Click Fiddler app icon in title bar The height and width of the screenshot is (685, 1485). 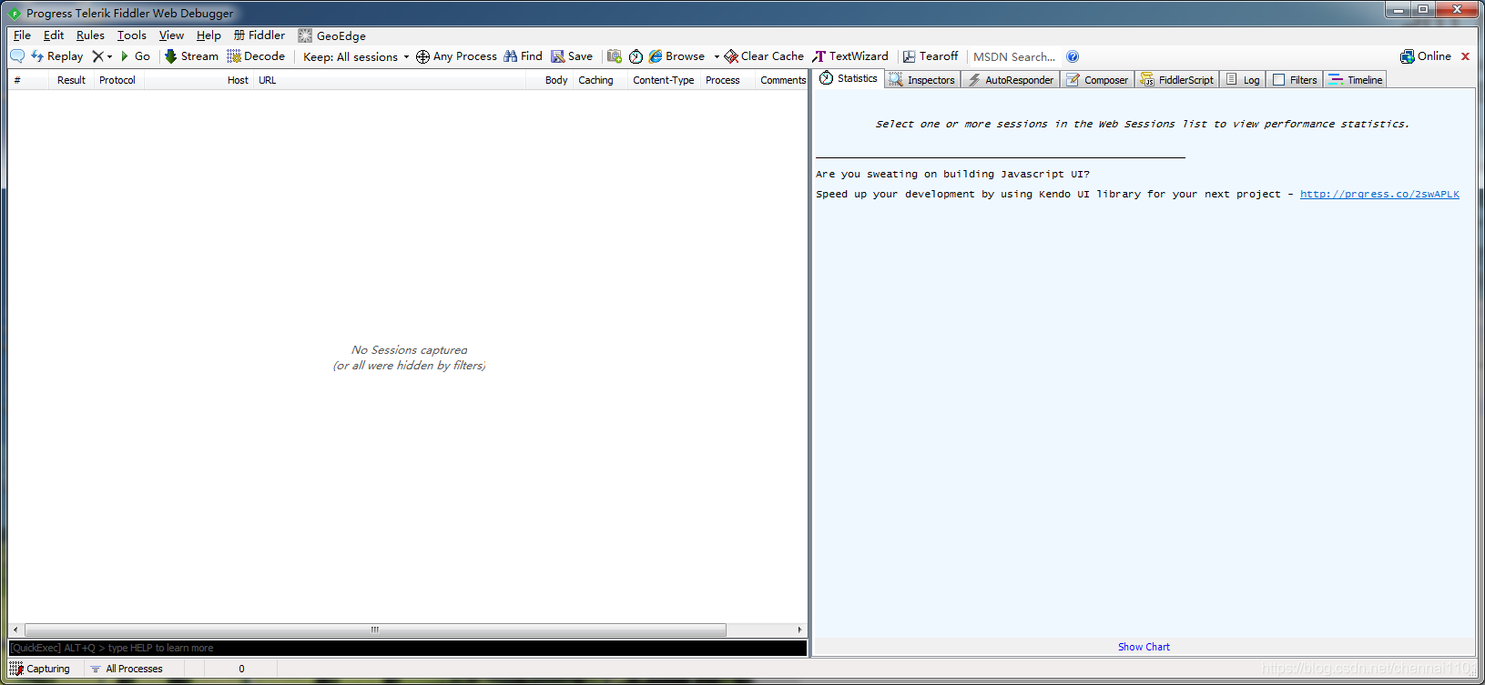[15, 13]
